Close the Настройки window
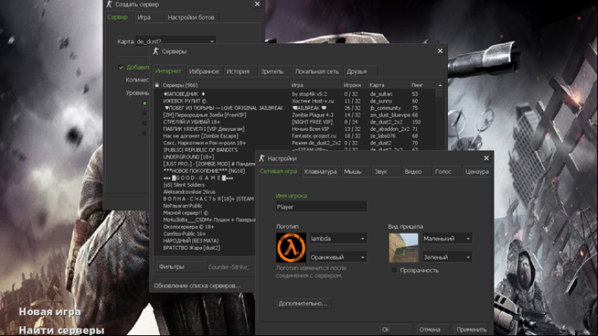This screenshot has height=336, width=598. click(x=486, y=158)
